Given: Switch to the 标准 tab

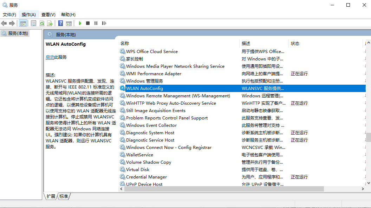Looking at the screenshot, I should pyautogui.click(x=63, y=196).
